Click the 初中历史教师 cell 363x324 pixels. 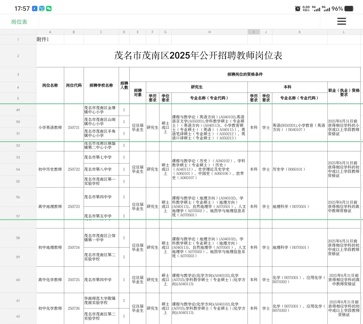click(50, 169)
